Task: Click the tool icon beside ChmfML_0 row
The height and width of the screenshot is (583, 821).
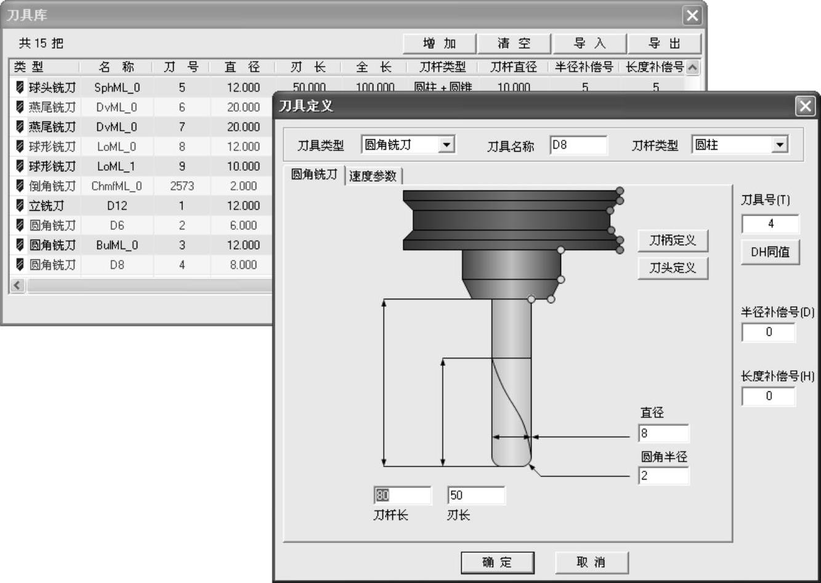Action: 20,186
